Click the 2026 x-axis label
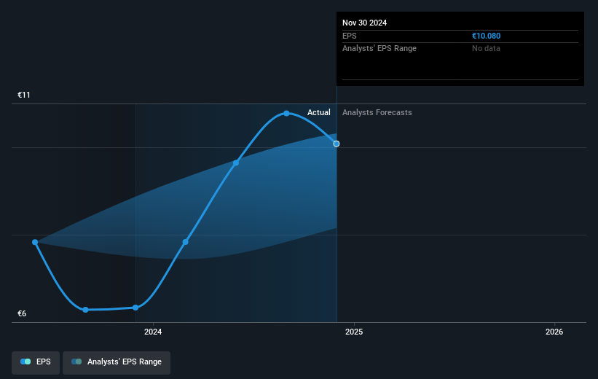 click(554, 332)
